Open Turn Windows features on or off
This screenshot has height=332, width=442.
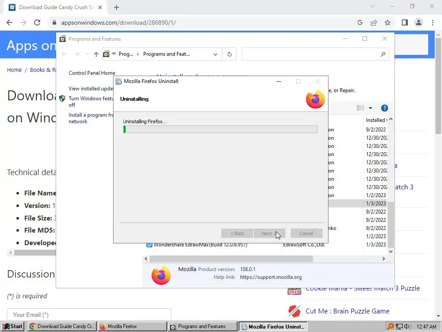point(91,102)
